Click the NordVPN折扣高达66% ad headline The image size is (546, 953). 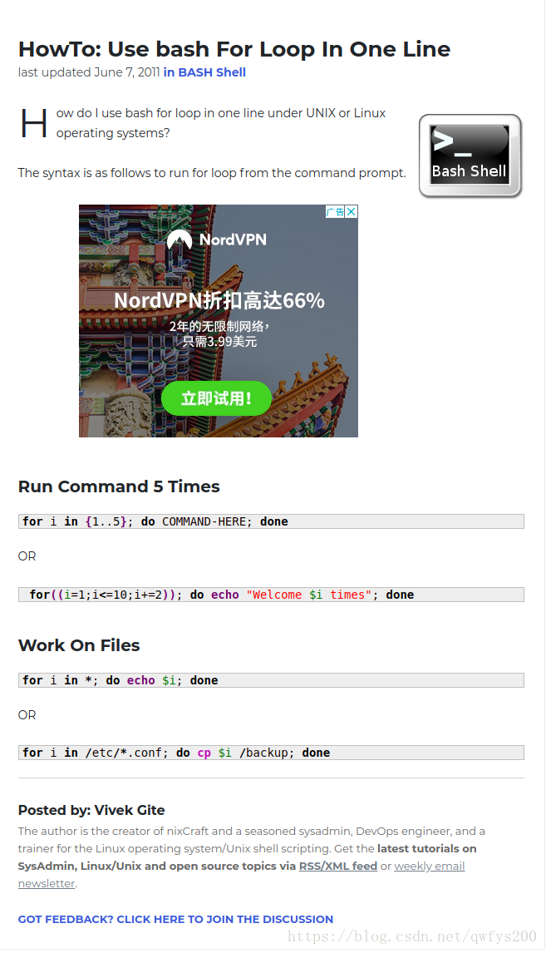(219, 300)
